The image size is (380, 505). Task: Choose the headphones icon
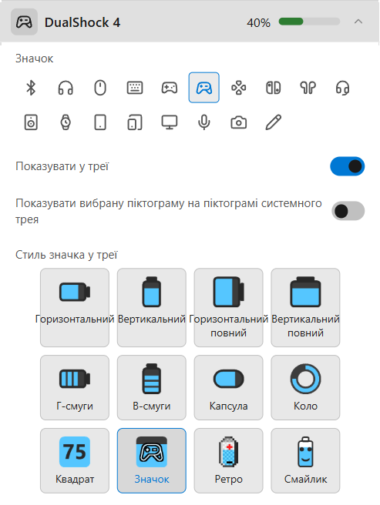pos(66,88)
